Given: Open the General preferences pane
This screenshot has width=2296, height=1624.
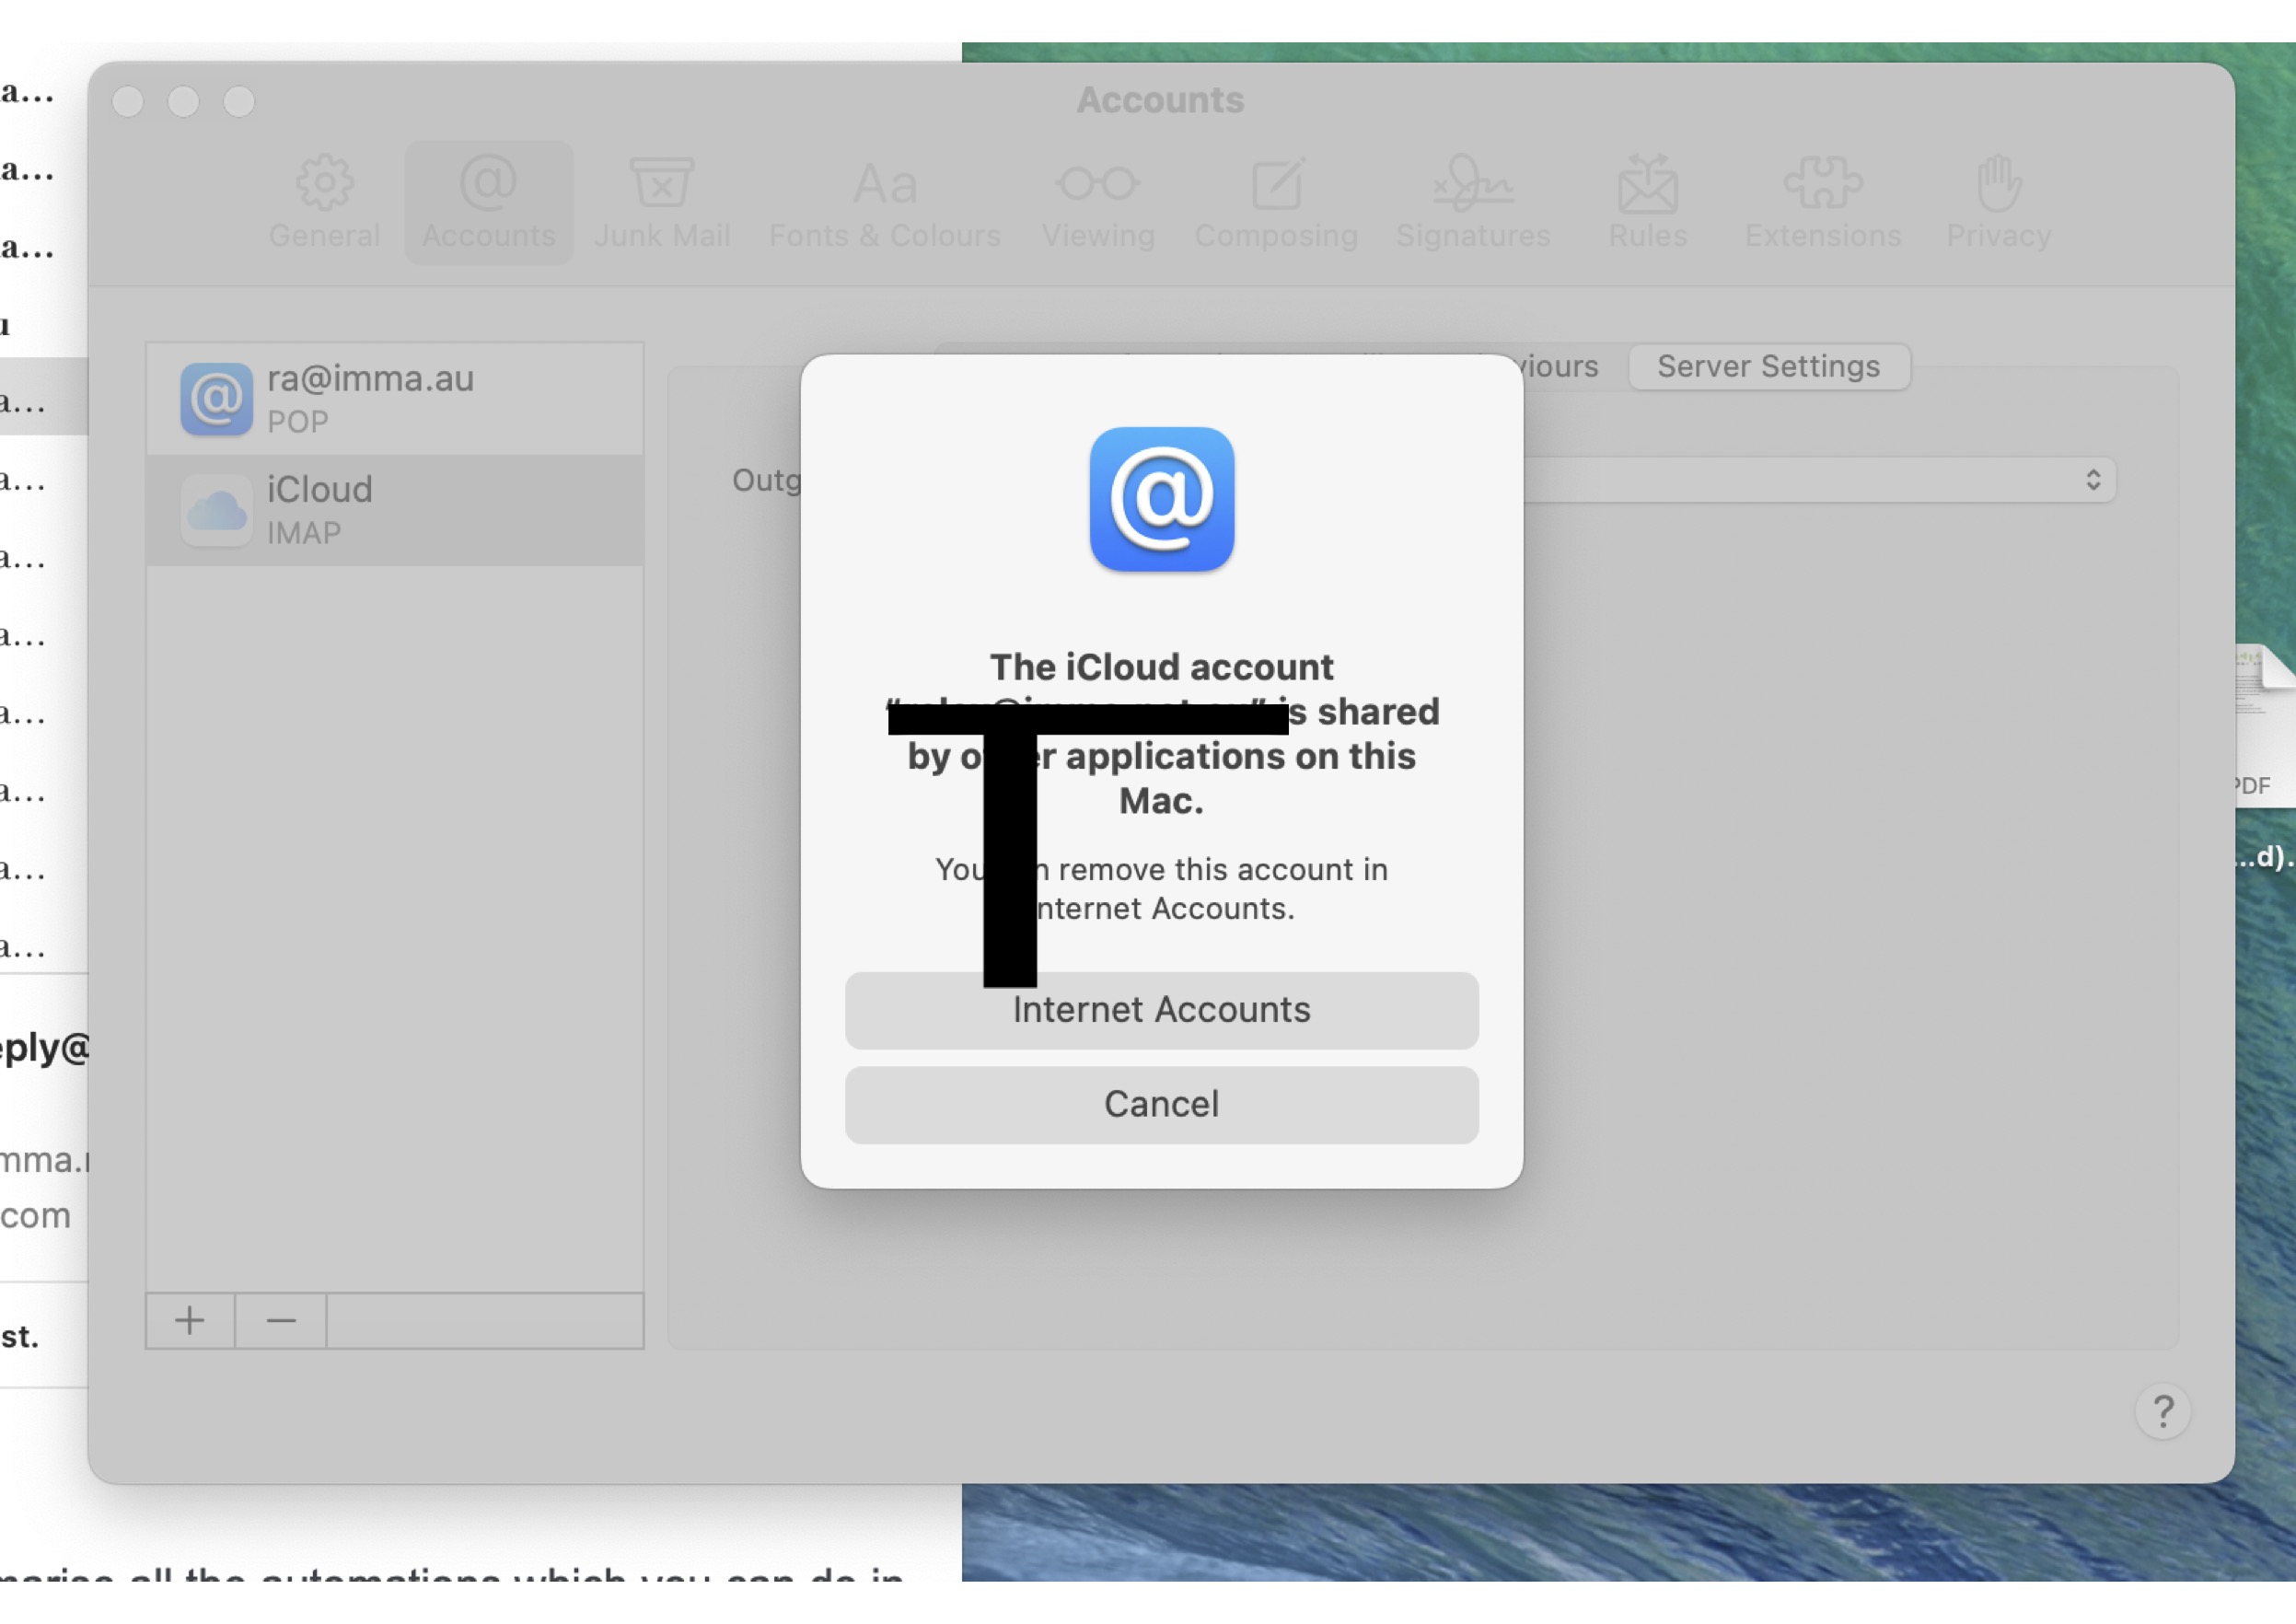Looking at the screenshot, I should [322, 199].
